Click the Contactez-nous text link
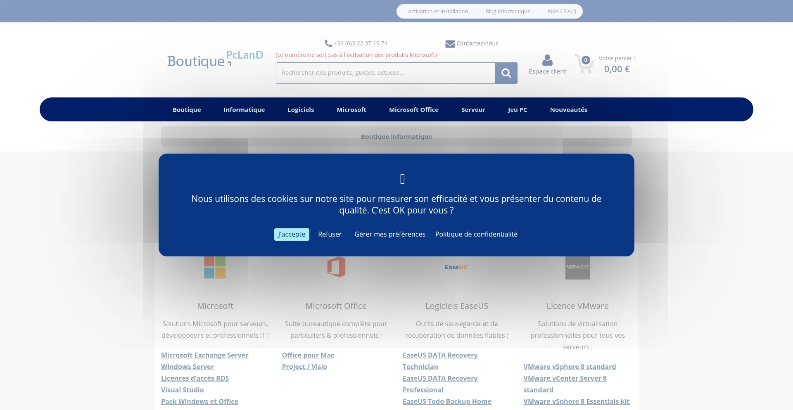 coord(477,43)
